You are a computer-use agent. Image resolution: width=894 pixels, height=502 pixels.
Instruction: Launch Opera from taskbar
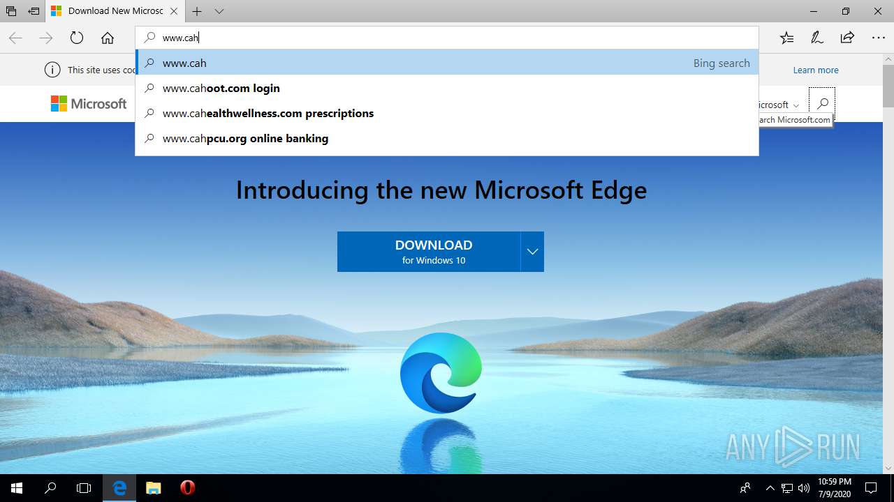click(x=187, y=488)
